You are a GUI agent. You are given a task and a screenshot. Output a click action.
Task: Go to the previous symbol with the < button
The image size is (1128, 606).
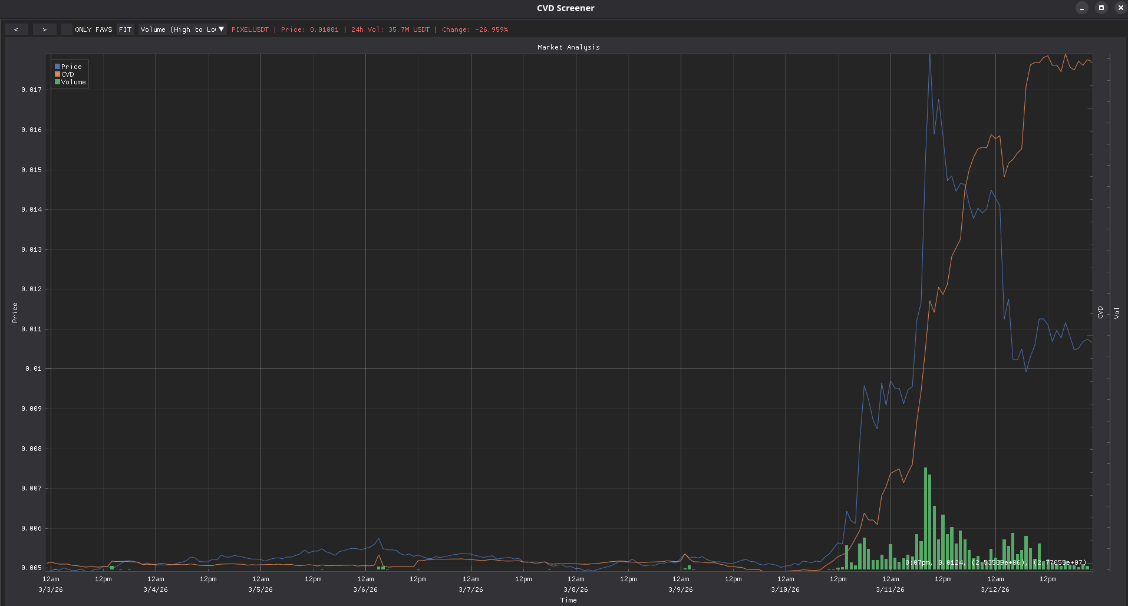tap(16, 29)
